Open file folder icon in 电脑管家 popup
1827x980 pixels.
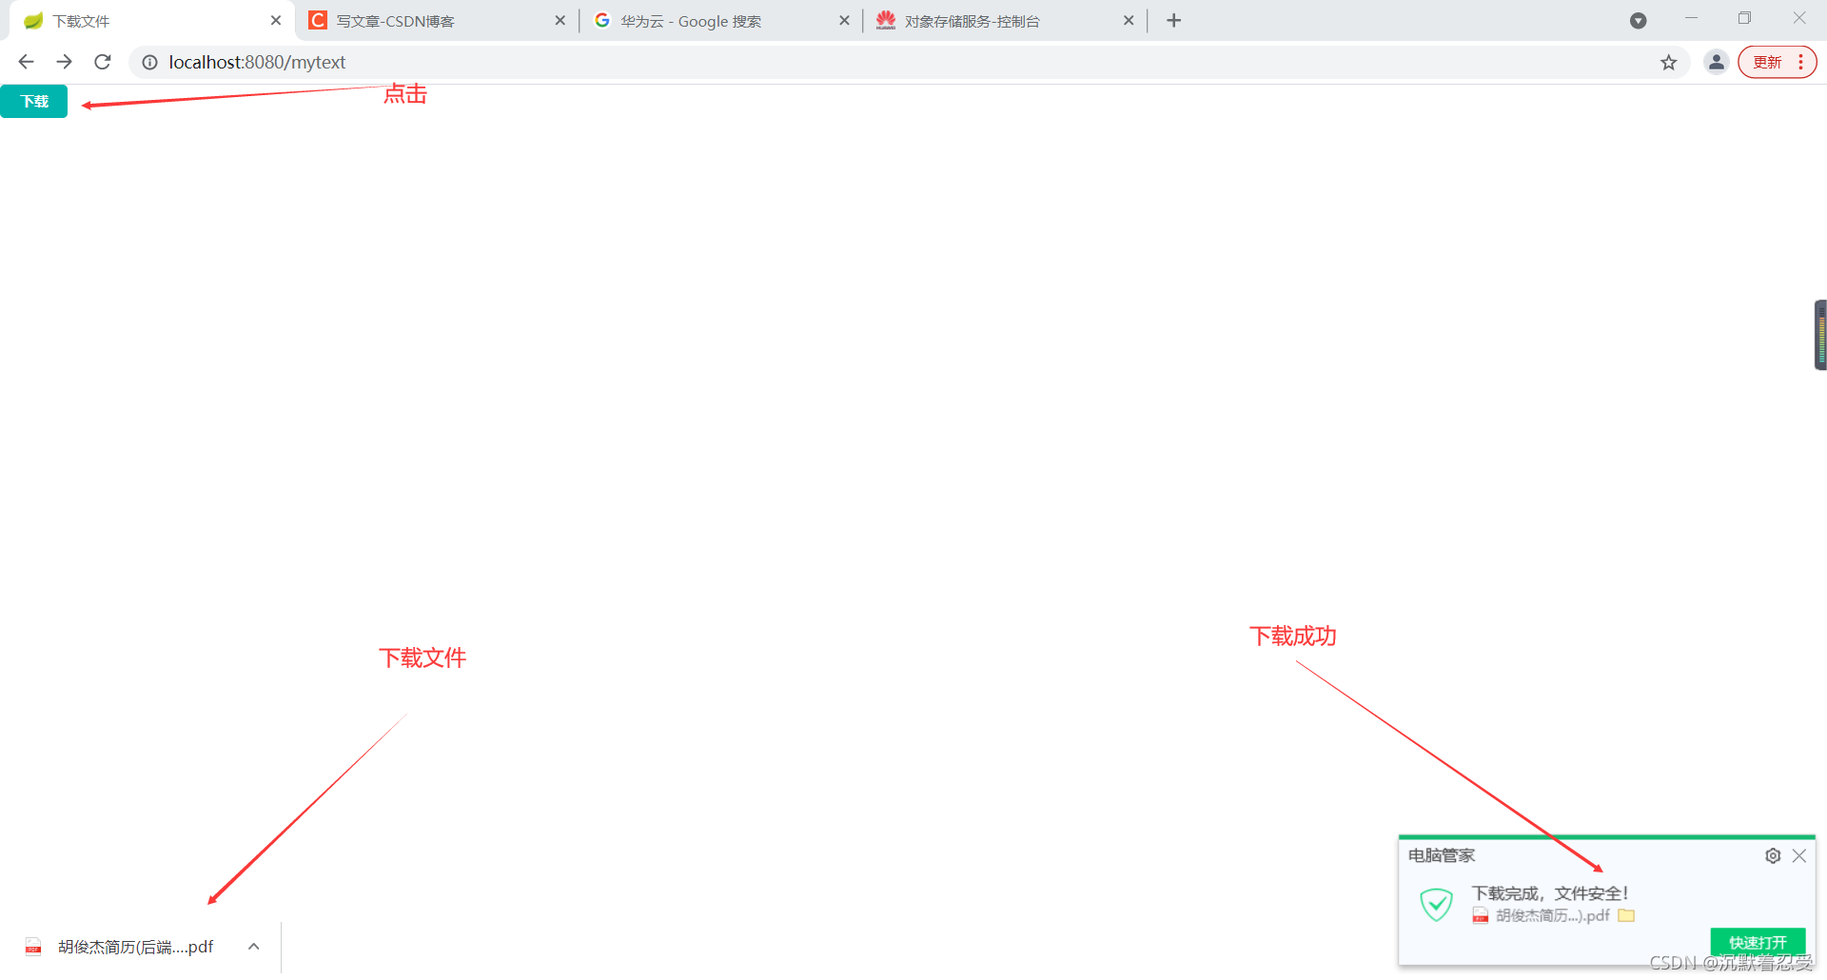tap(1626, 915)
